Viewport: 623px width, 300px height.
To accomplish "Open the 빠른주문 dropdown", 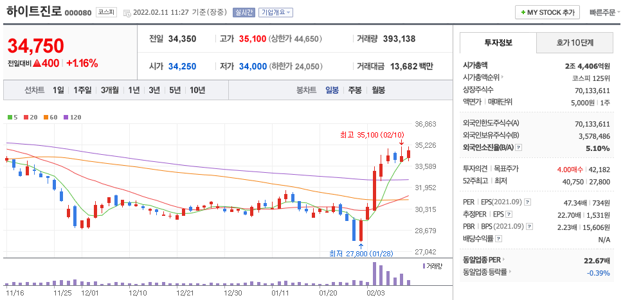I will click(605, 12).
